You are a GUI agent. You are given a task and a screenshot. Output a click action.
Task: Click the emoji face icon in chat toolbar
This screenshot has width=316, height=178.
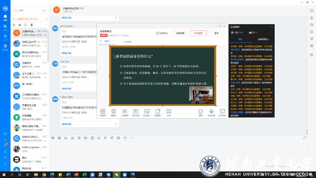tap(59, 138)
